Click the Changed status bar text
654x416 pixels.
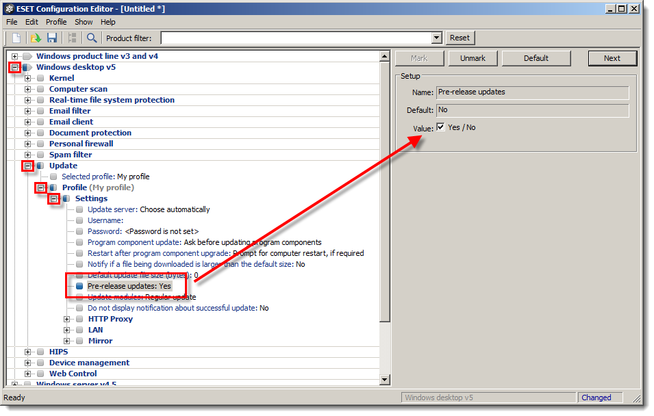[x=596, y=398]
